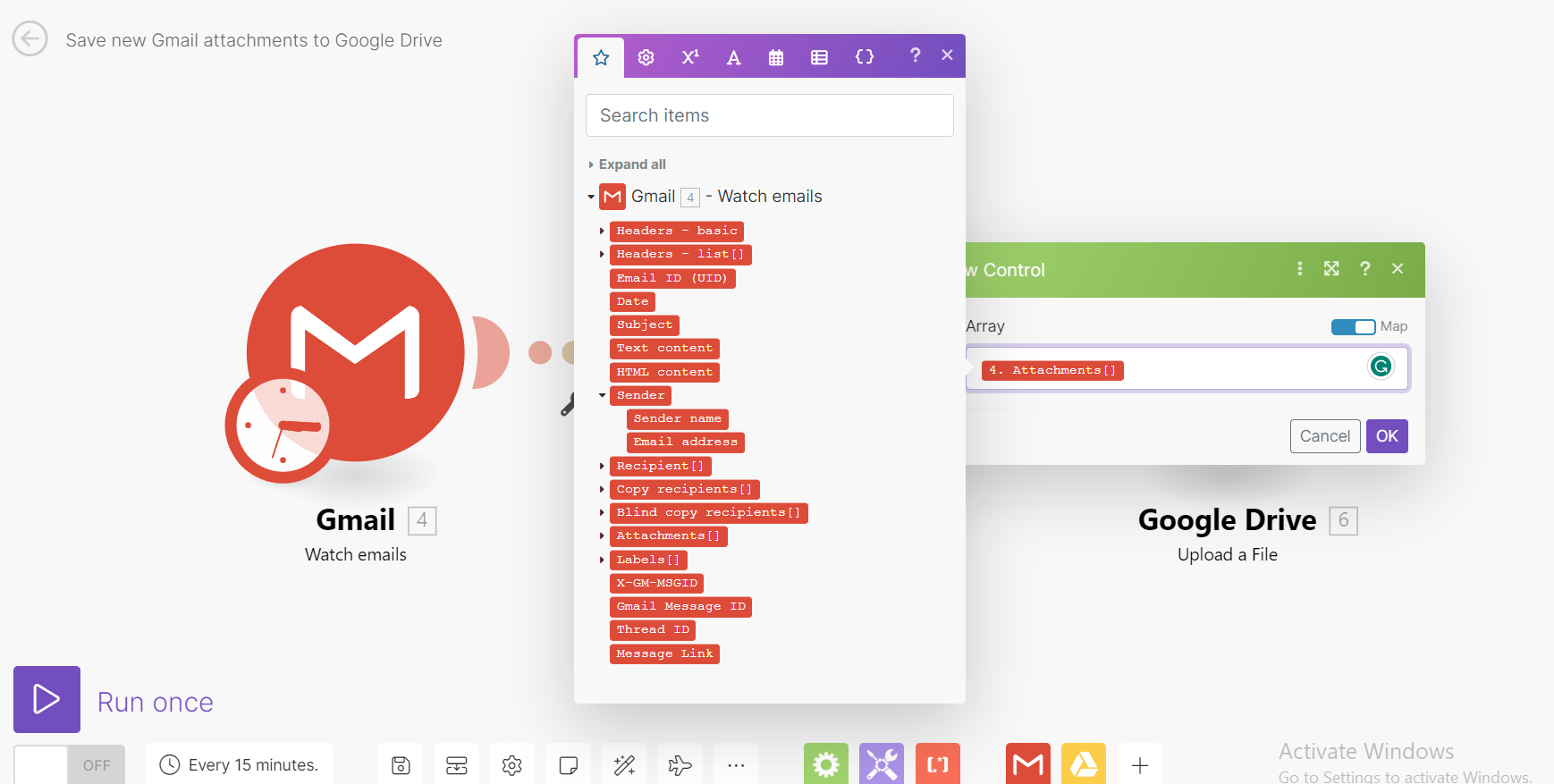Select Email ID (UID) token
This screenshot has height=784, width=1554.
coord(672,278)
